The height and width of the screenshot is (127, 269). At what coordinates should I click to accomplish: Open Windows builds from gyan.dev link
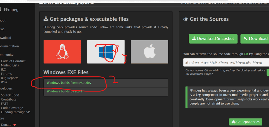coord(69,83)
